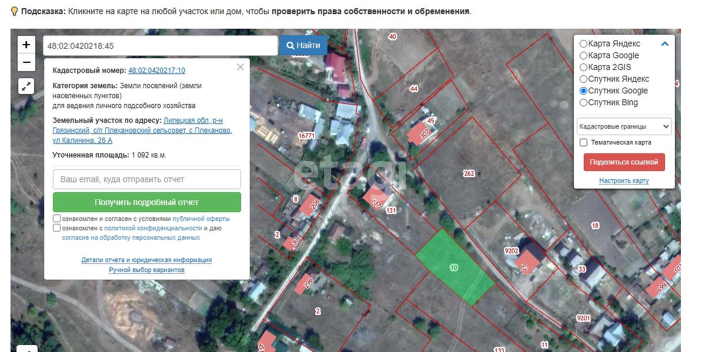Expand map to fullscreen mode
The height and width of the screenshot is (352, 702).
(26, 86)
